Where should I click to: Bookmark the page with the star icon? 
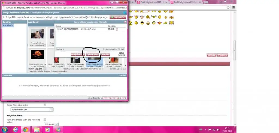click(228, 7)
